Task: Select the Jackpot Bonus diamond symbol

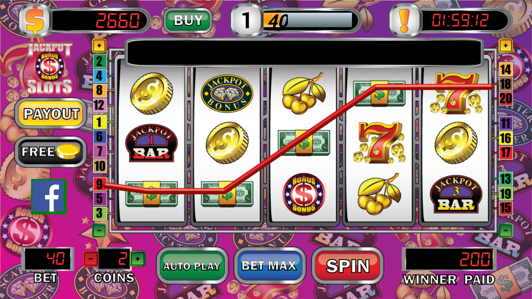Action: click(x=227, y=93)
